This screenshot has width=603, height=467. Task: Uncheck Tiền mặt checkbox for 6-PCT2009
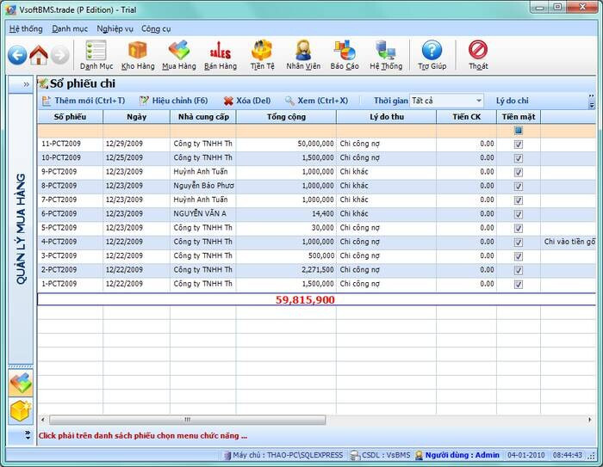[518, 214]
